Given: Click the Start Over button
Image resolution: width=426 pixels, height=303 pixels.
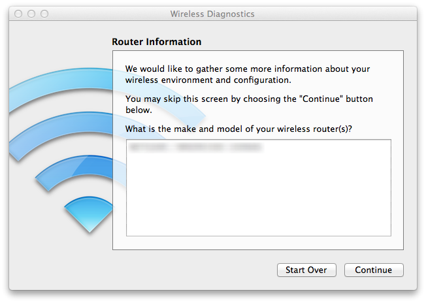Looking at the screenshot, I should pos(306,270).
